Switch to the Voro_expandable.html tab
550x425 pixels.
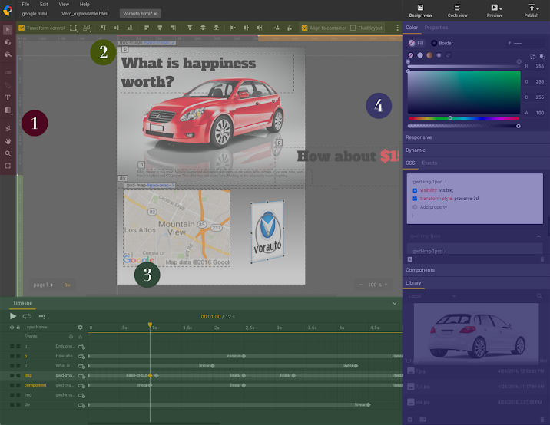[85, 14]
